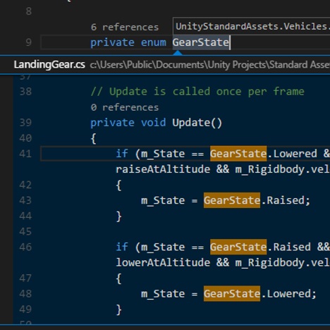The width and height of the screenshot is (330, 330).
Task: Click line number 39 in peek gutter
Action: pos(25,123)
